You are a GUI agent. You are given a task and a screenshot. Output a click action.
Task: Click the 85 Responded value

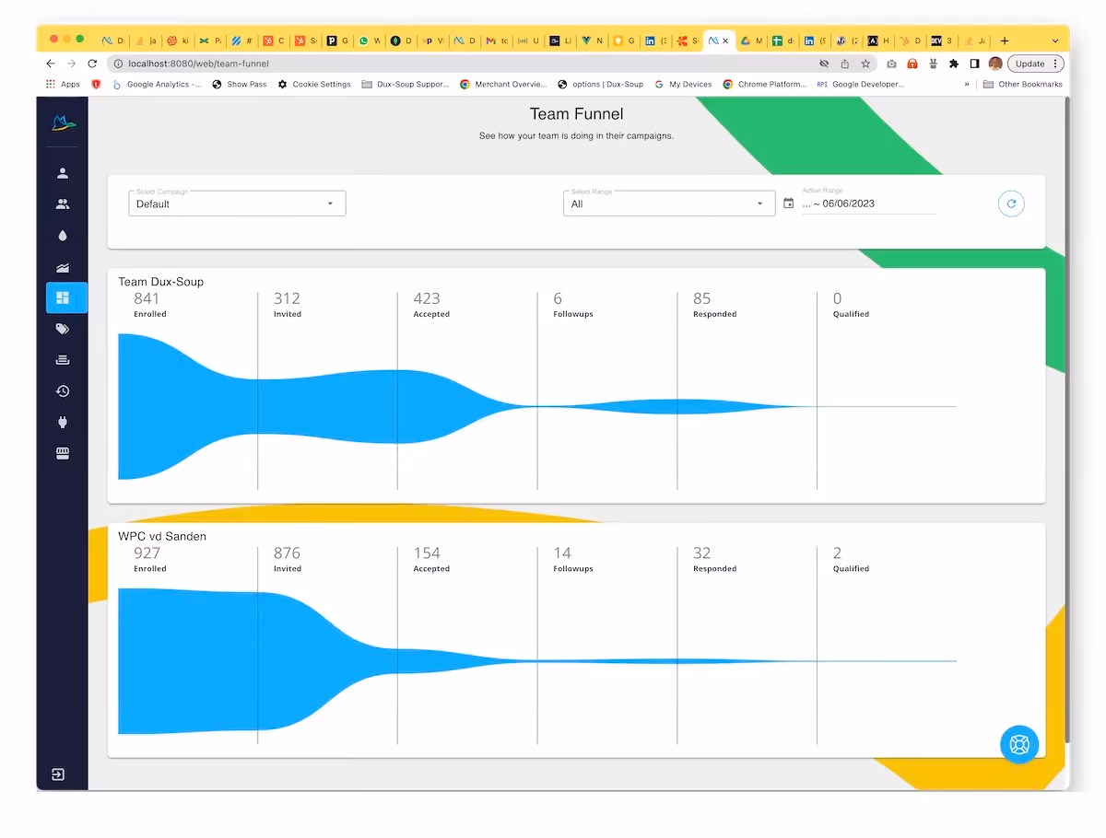pos(702,298)
